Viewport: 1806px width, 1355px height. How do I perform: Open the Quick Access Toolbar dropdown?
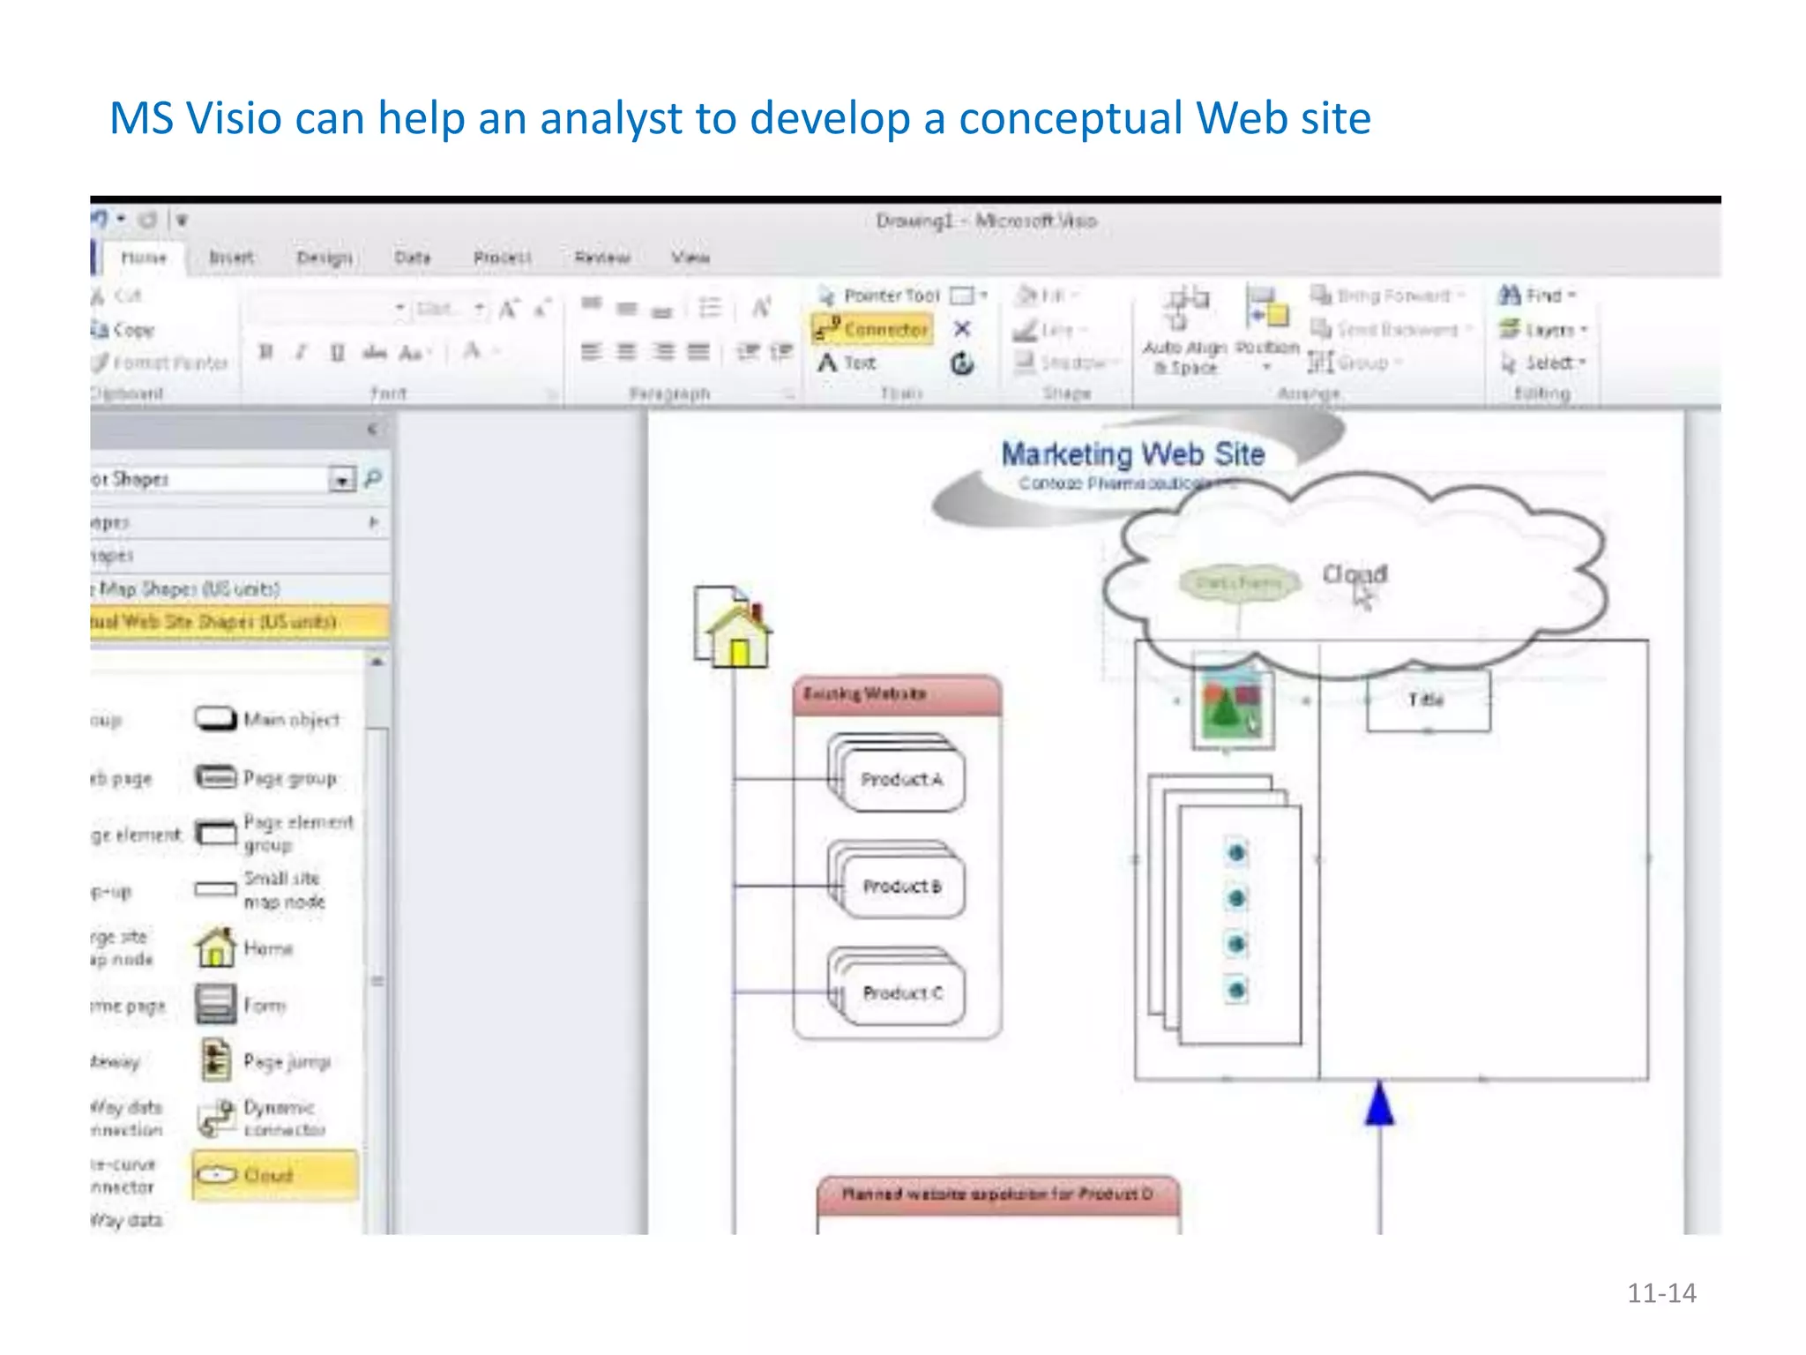(181, 220)
